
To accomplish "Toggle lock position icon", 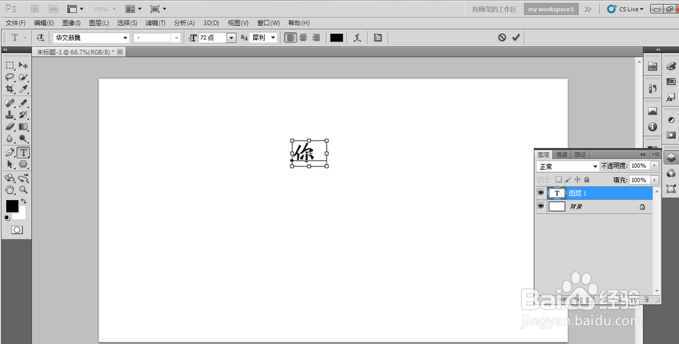I will (577, 179).
